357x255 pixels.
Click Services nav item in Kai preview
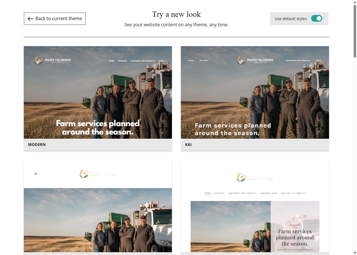click(204, 60)
